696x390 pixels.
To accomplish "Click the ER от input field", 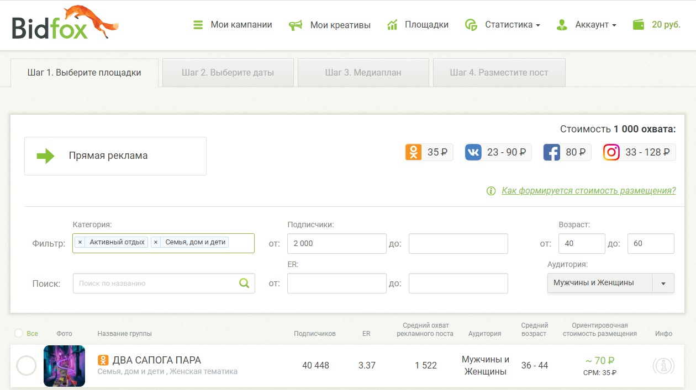I will click(337, 284).
